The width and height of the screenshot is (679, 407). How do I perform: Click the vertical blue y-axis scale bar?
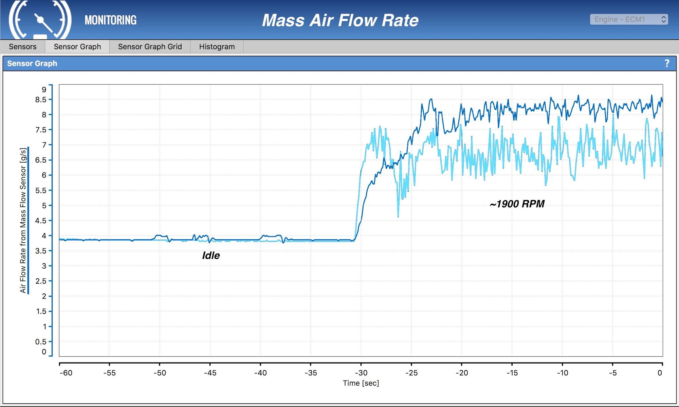click(51, 220)
